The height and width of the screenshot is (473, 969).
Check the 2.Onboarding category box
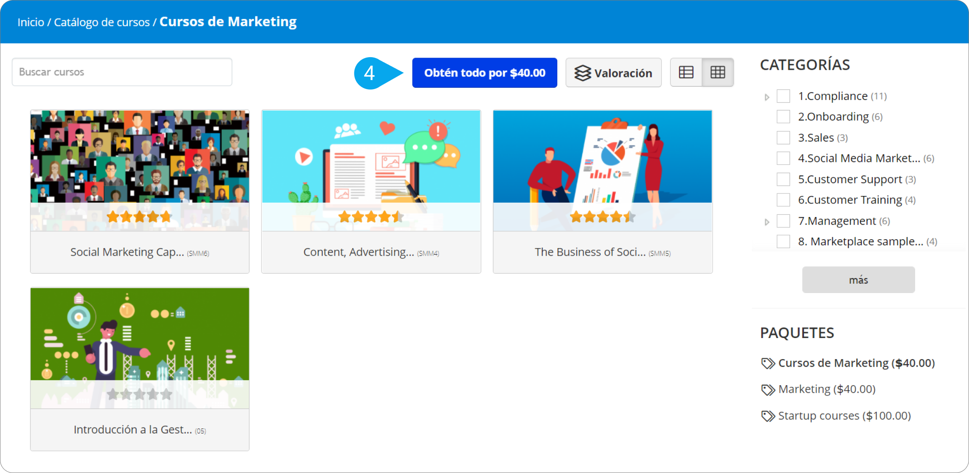coord(783,116)
